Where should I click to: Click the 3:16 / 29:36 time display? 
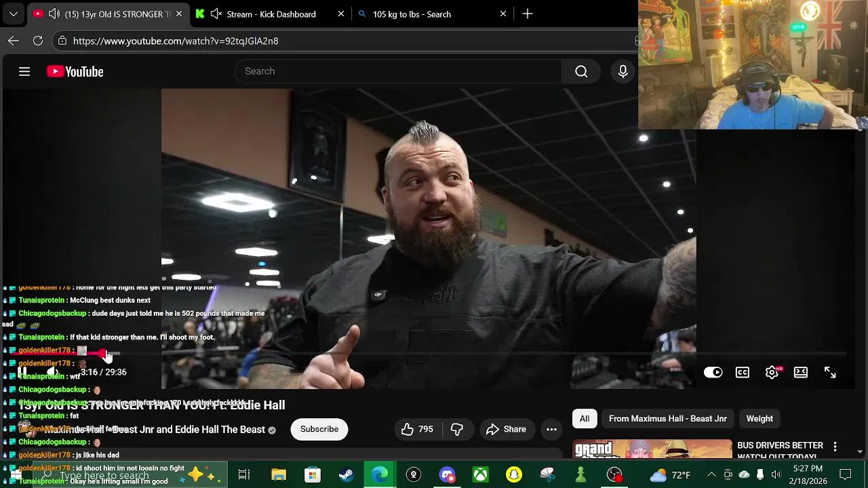click(x=103, y=372)
